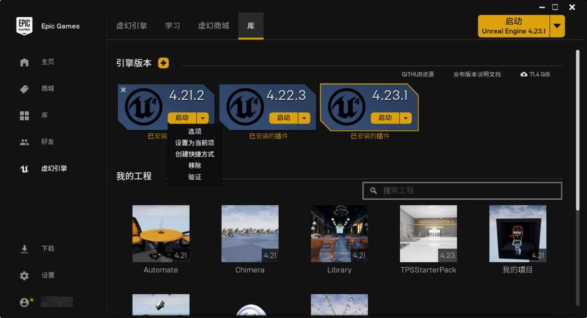
Task: Click the UE4 logo on the 4.23.1 card
Action: (346, 107)
